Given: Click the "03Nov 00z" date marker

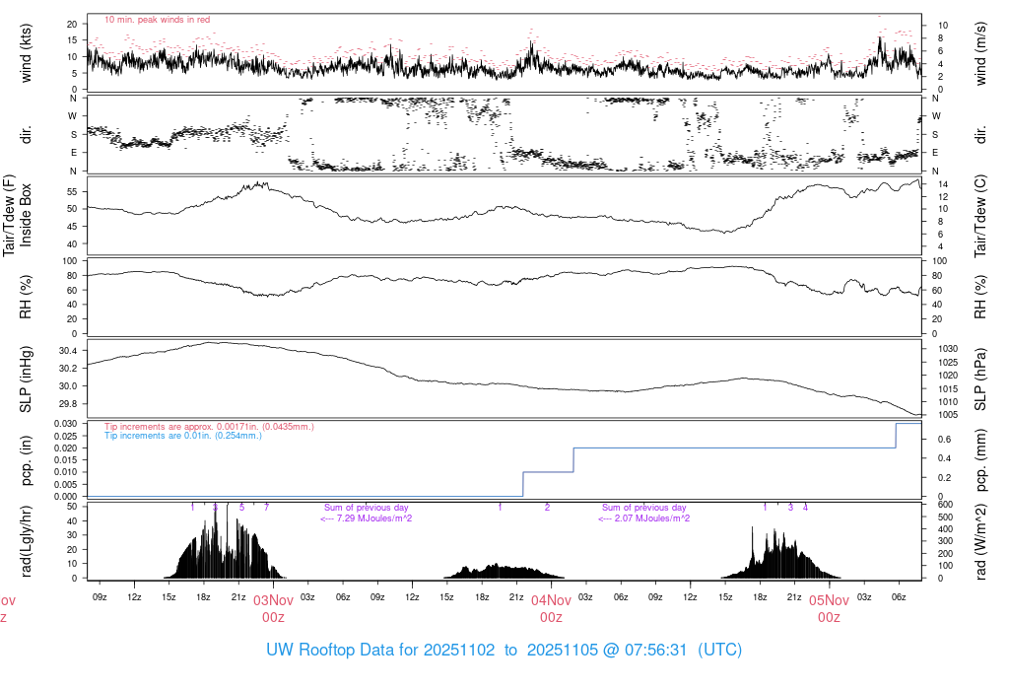Looking at the screenshot, I should tap(273, 609).
